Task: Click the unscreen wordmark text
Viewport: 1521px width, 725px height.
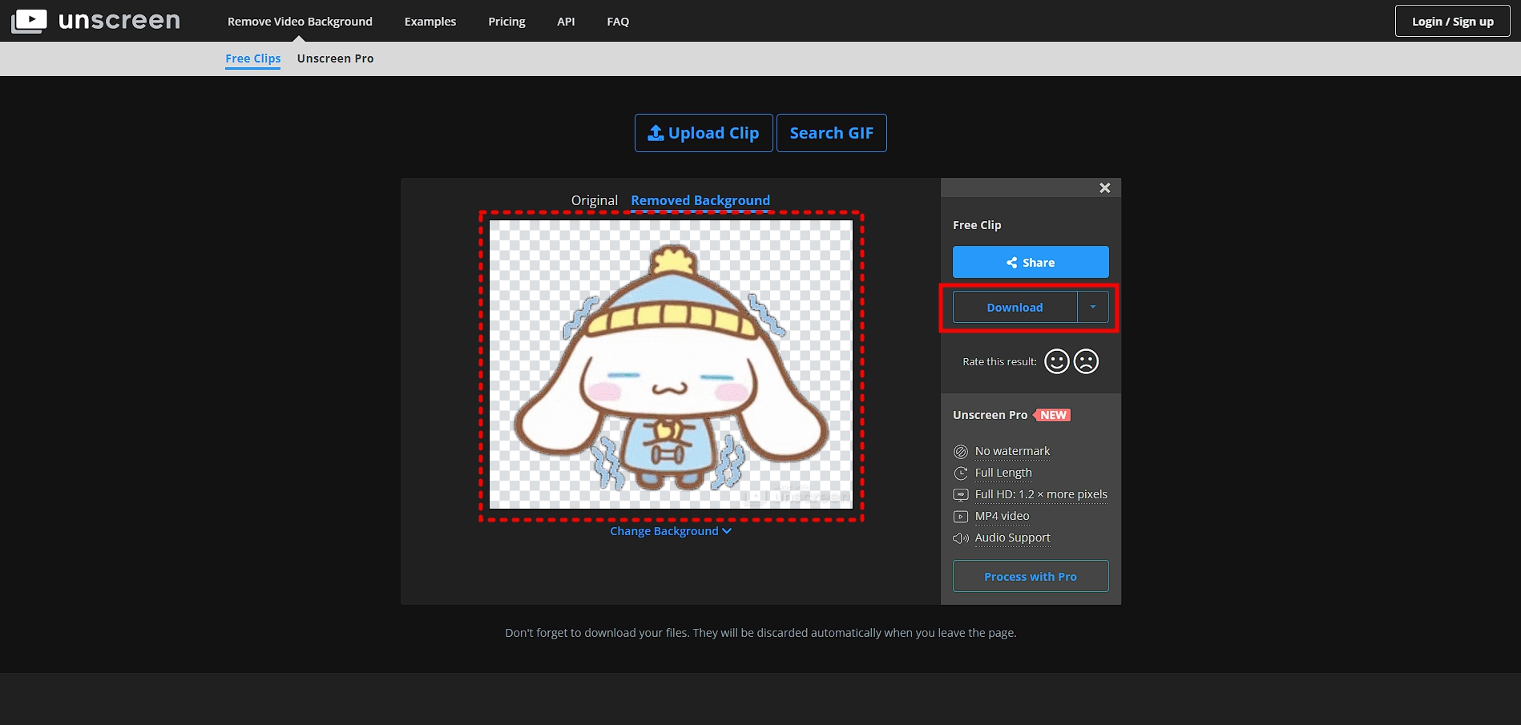Action: [x=119, y=21]
